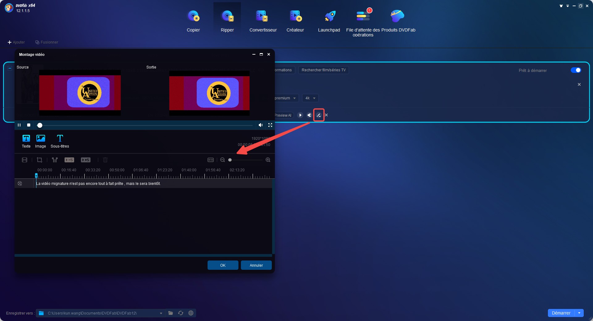This screenshot has height=321, width=593.
Task: Click the video track reel icon
Action: tap(20, 183)
